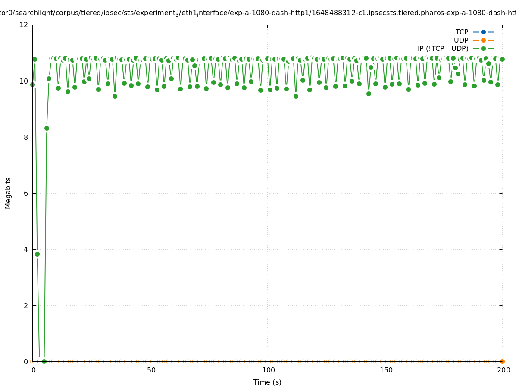516x388 pixels.
Task: Click the green IP legend marker
Action: click(483, 49)
